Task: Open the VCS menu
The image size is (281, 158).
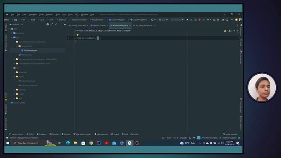Action: coord(77,14)
